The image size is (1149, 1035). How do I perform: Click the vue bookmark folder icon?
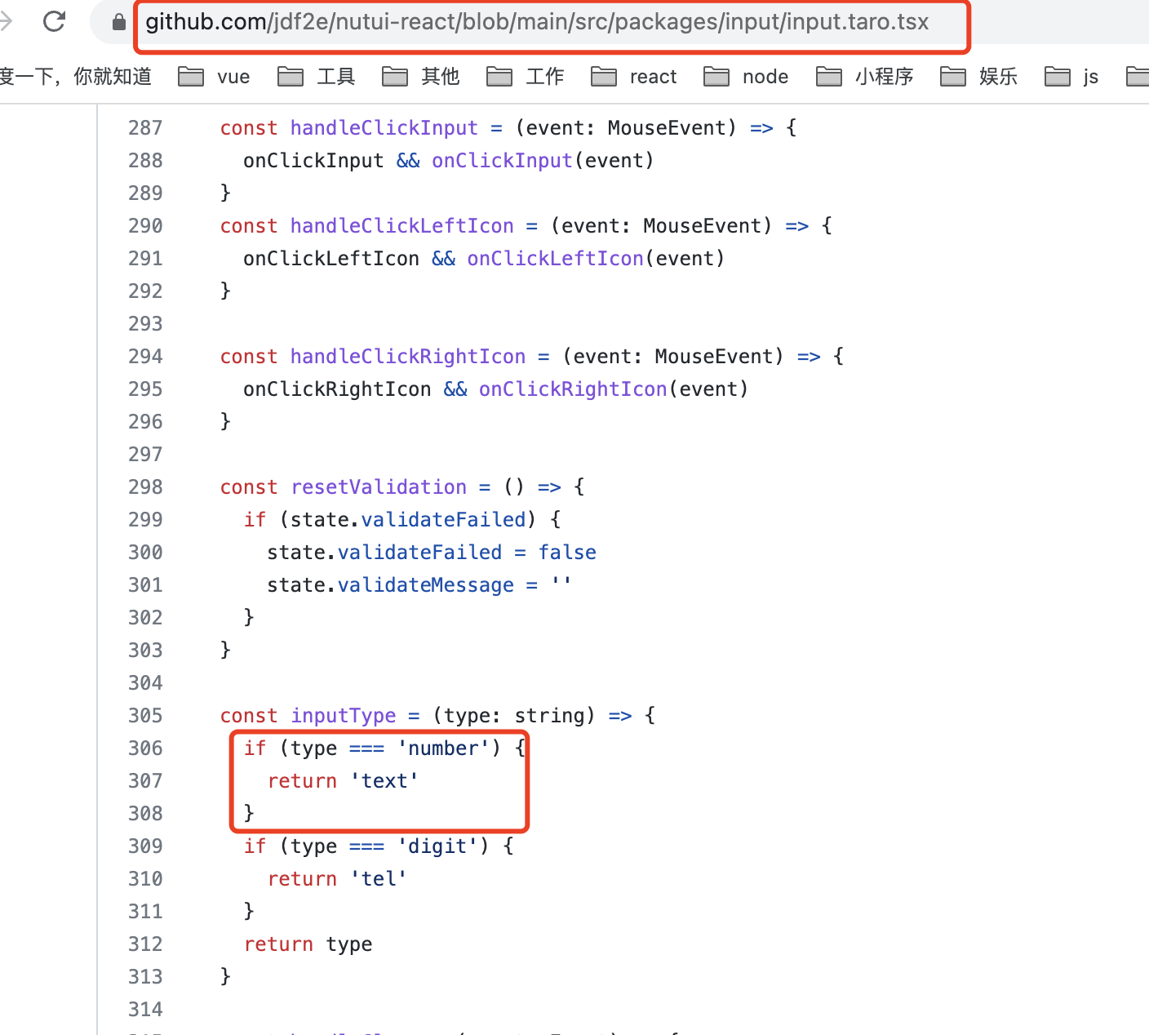click(x=191, y=76)
